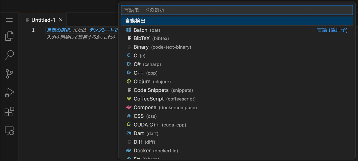
Task: Open the hamburger application menu
Action: pyautogui.click(x=9, y=20)
